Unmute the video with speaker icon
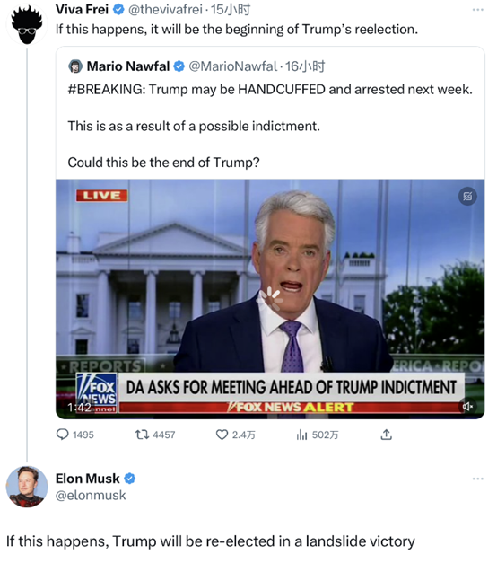Screen dimensions: 497x563 point(467,406)
